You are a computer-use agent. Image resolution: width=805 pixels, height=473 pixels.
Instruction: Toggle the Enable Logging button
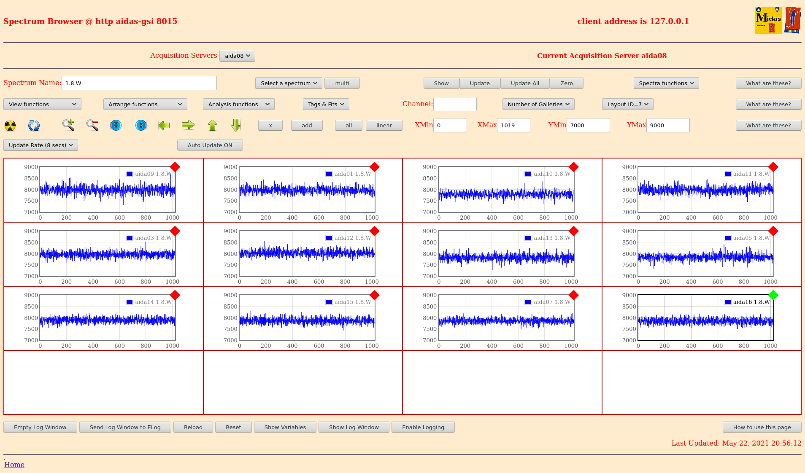click(423, 427)
